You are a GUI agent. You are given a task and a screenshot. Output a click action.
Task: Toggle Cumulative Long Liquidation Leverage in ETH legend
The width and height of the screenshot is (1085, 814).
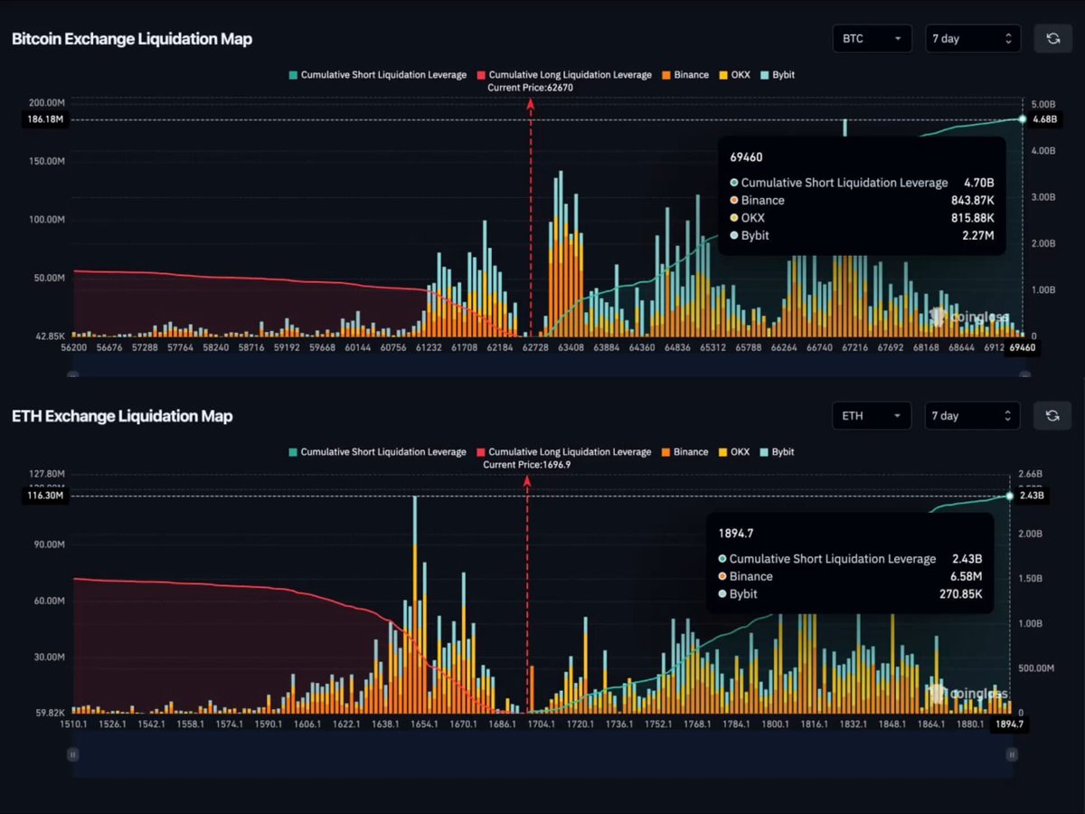pos(564,452)
